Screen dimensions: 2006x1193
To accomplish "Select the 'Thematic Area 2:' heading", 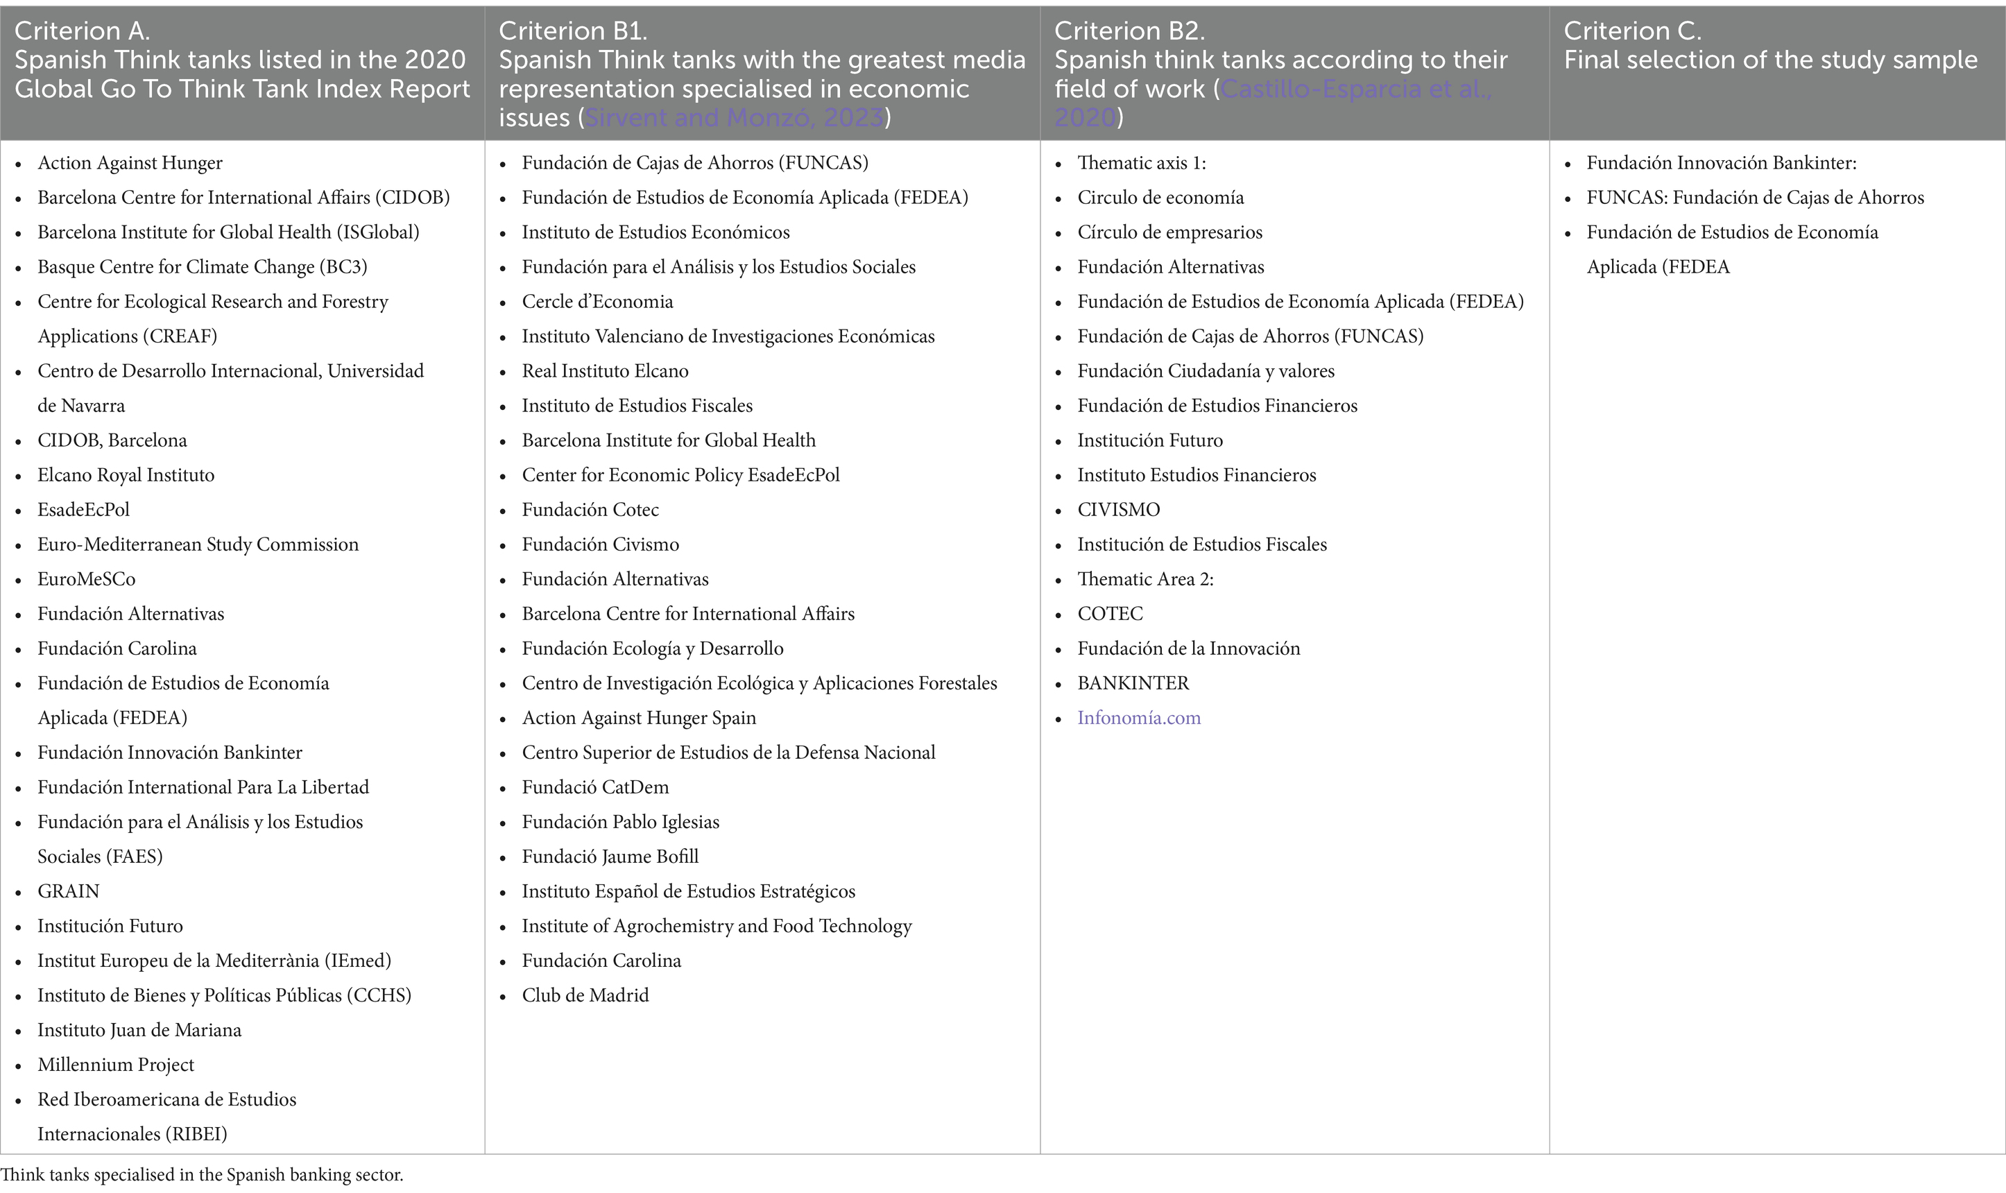I will 1145,579.
